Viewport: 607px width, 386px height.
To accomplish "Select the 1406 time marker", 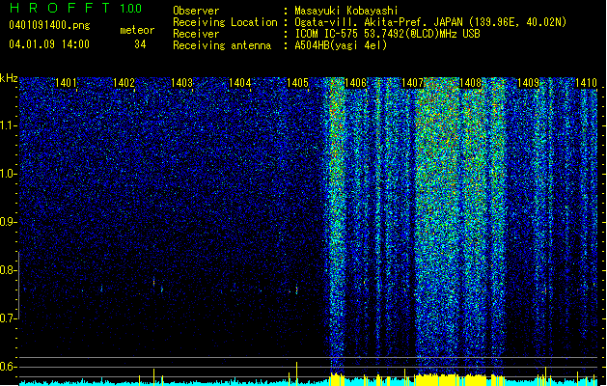I will coord(355,83).
